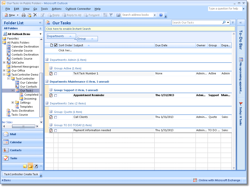The height and width of the screenshot is (187, 250).
Task: Click the Delete (X) toolbar icon
Action: (35, 15)
